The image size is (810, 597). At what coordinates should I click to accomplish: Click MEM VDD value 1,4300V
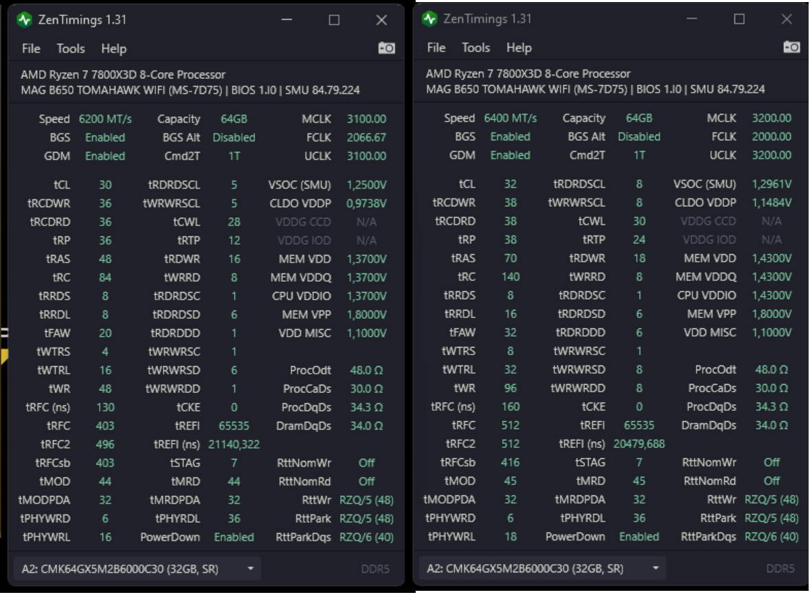772,258
